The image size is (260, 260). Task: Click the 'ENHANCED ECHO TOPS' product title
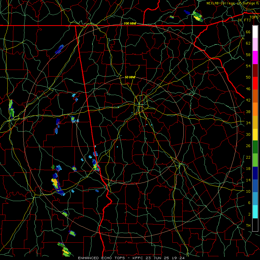click(x=101, y=258)
